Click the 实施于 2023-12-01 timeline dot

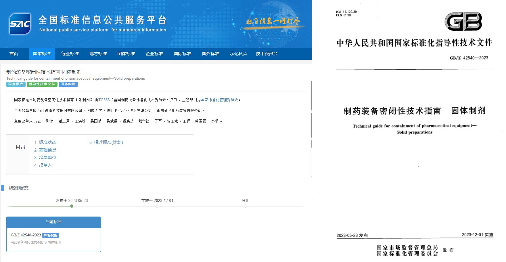(157, 206)
